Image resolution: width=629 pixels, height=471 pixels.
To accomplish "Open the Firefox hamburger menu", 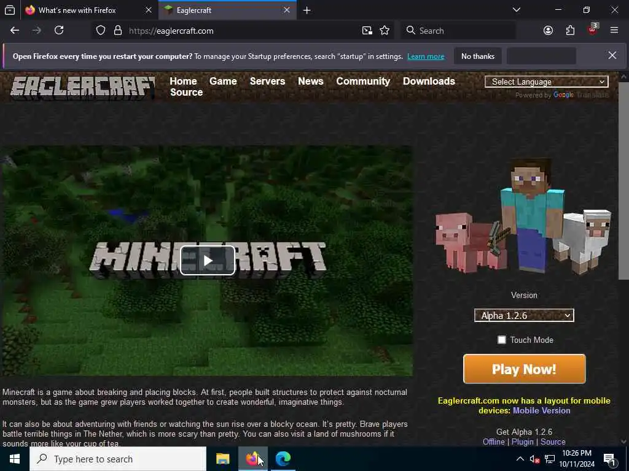I will coord(614,31).
